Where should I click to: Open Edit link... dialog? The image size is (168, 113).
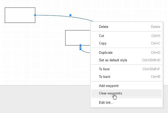(106, 102)
